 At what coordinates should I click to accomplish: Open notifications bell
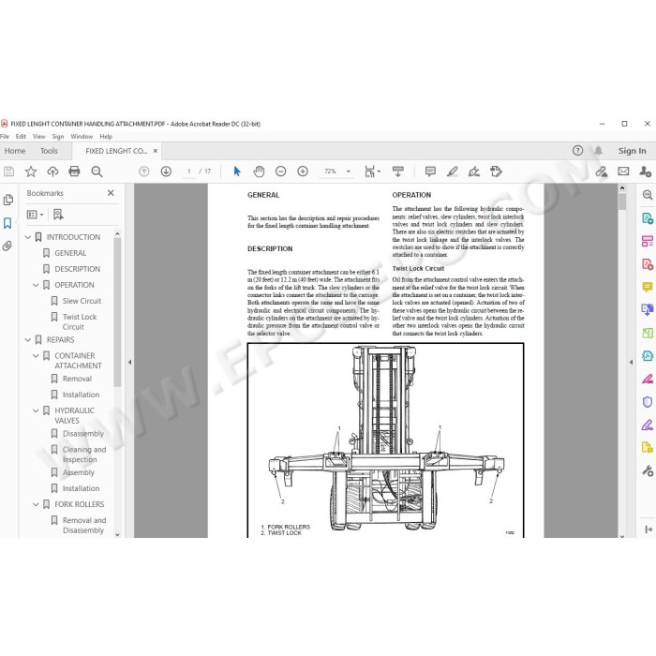point(599,151)
